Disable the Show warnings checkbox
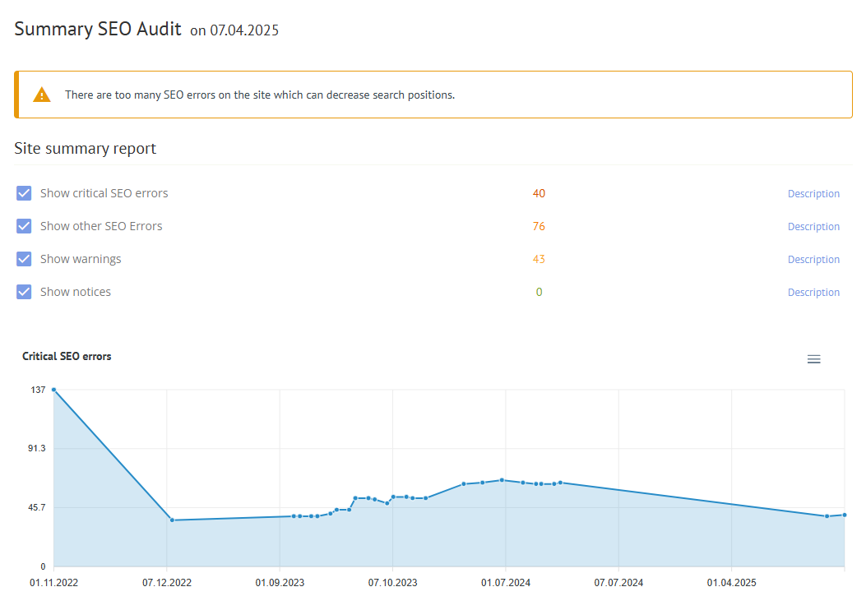This screenshot has height=610, width=866. (24, 259)
